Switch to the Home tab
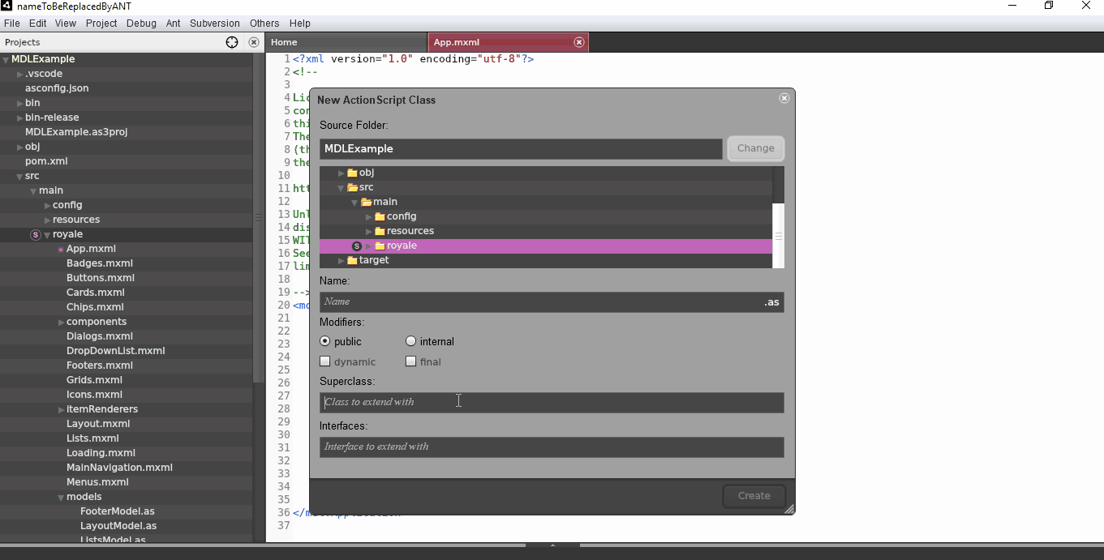 coord(283,41)
